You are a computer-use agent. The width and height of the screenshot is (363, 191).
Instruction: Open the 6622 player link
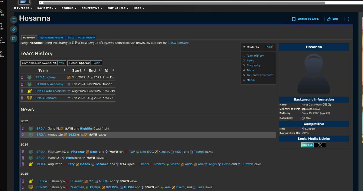click(72, 135)
